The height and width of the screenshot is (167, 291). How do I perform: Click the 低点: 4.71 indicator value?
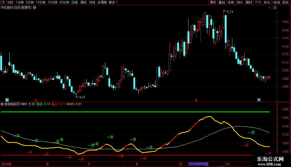58,104
